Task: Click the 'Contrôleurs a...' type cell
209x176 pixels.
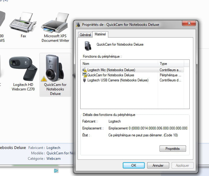Action: pos(170,70)
